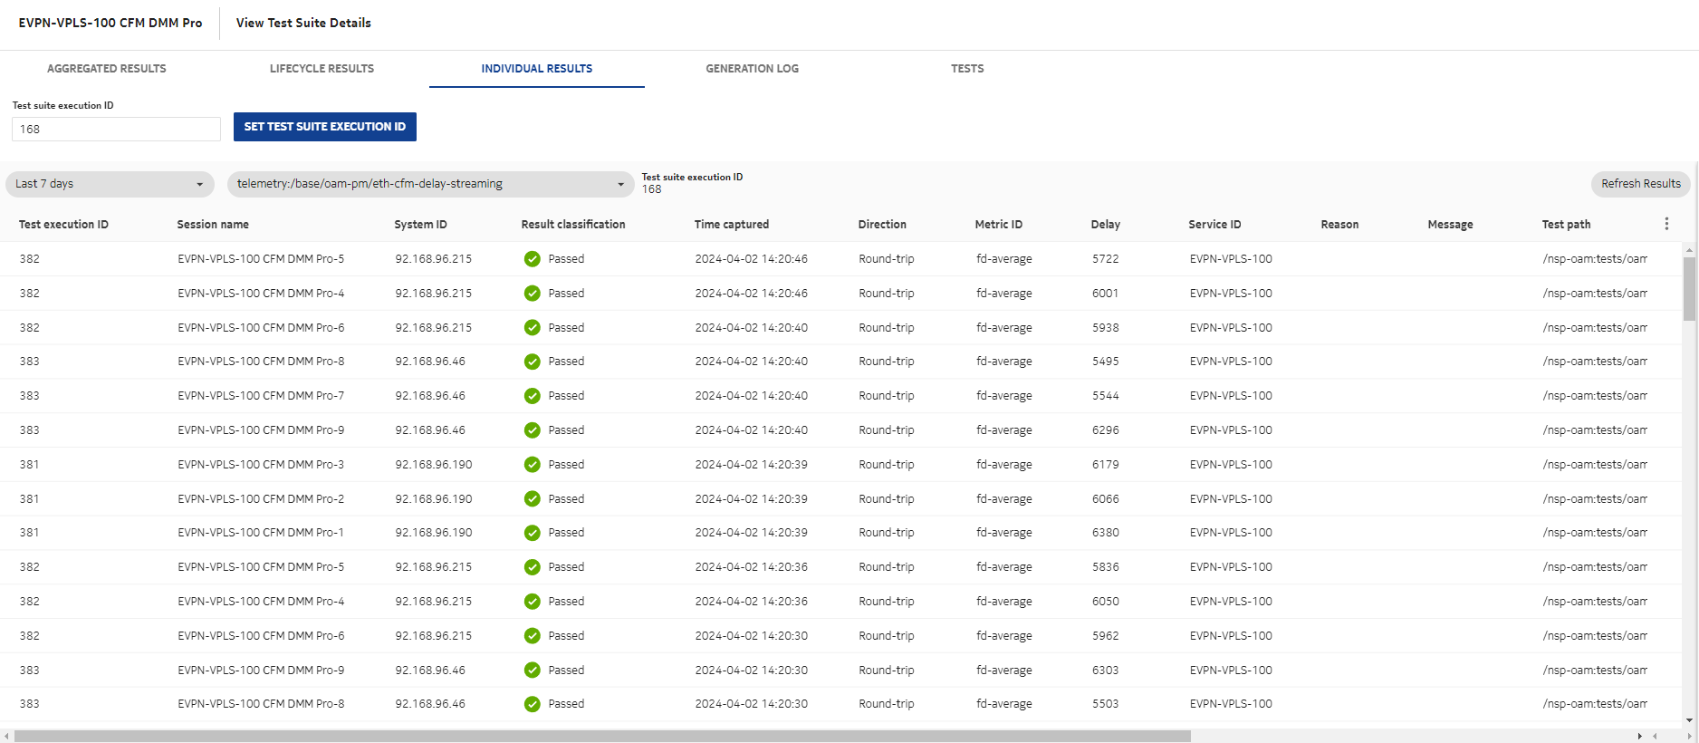Open the Lifecycle Results tab
Image resolution: width=1699 pixels, height=743 pixels.
pos(322,69)
